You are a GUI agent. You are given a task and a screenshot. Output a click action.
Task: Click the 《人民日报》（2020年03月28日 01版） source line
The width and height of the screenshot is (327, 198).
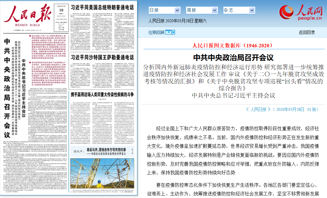click(x=282, y=109)
